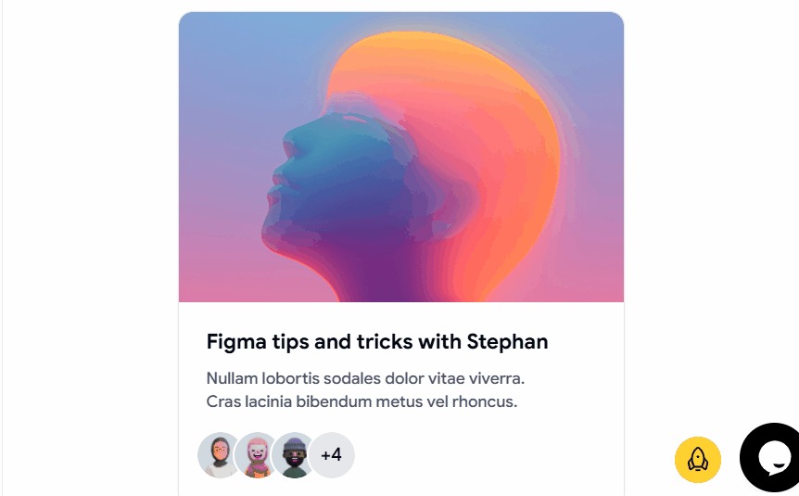Show the +4 additional attendees badge
Viewport: 799px width, 496px height.
tap(332, 454)
